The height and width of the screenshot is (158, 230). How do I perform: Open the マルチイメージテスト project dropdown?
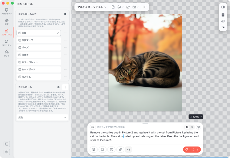click(92, 7)
